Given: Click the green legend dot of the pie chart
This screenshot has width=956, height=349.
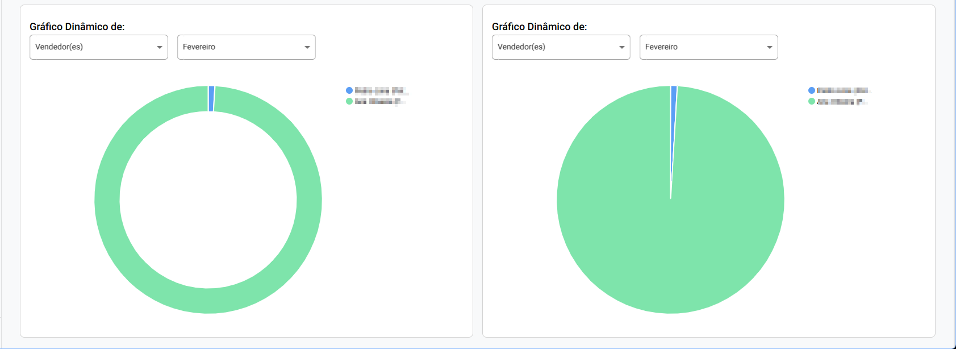Looking at the screenshot, I should [x=812, y=101].
